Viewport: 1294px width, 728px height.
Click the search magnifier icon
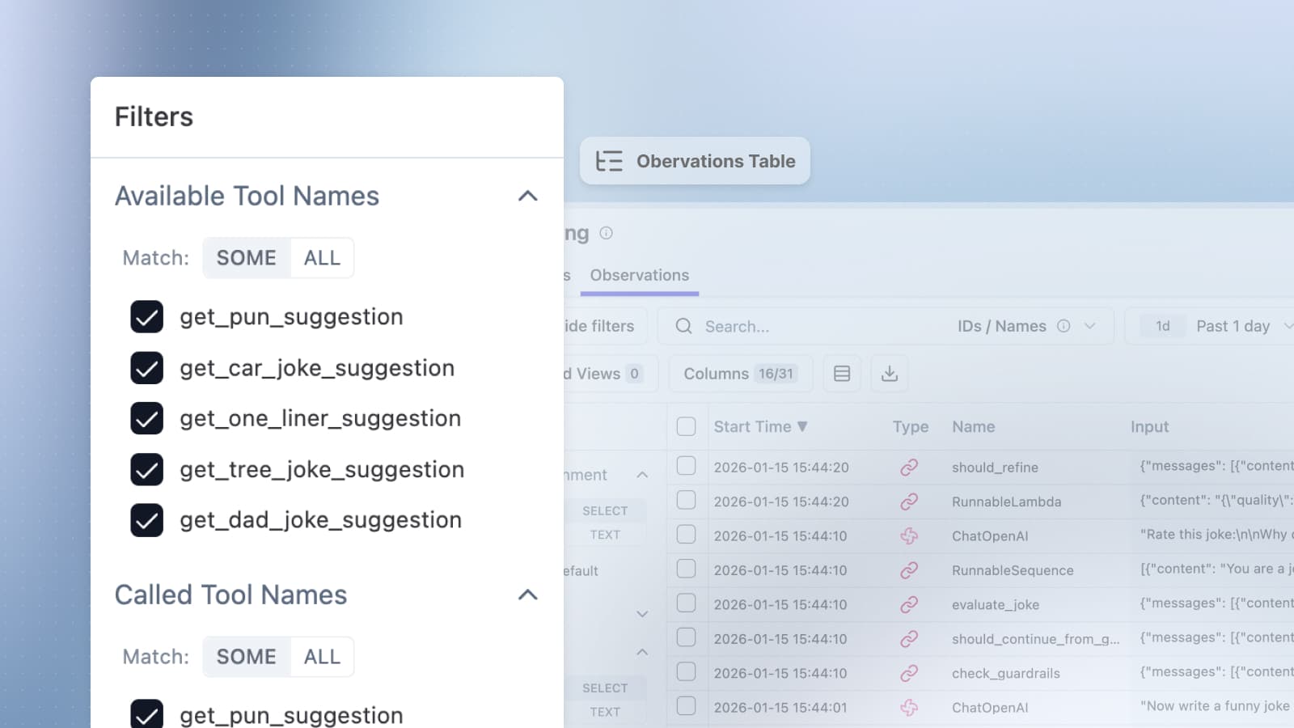pos(683,326)
